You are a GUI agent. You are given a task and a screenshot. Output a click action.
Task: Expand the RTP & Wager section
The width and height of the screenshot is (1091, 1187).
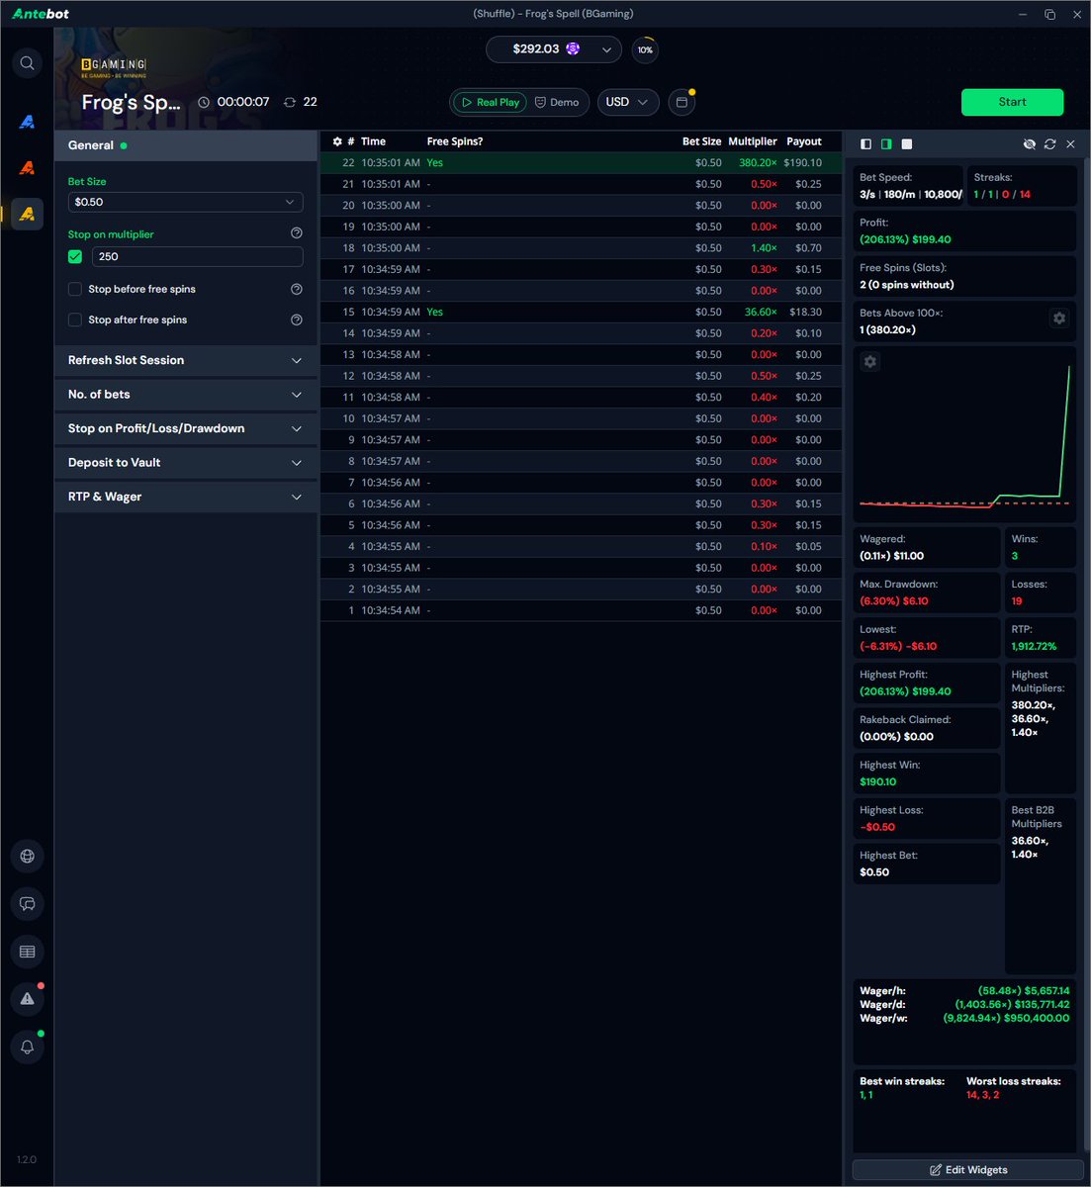[x=186, y=497]
